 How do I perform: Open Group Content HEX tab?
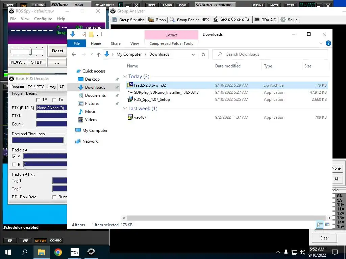pyautogui.click(x=189, y=20)
